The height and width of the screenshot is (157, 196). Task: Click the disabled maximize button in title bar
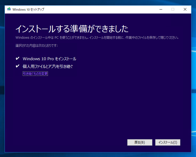173,9
